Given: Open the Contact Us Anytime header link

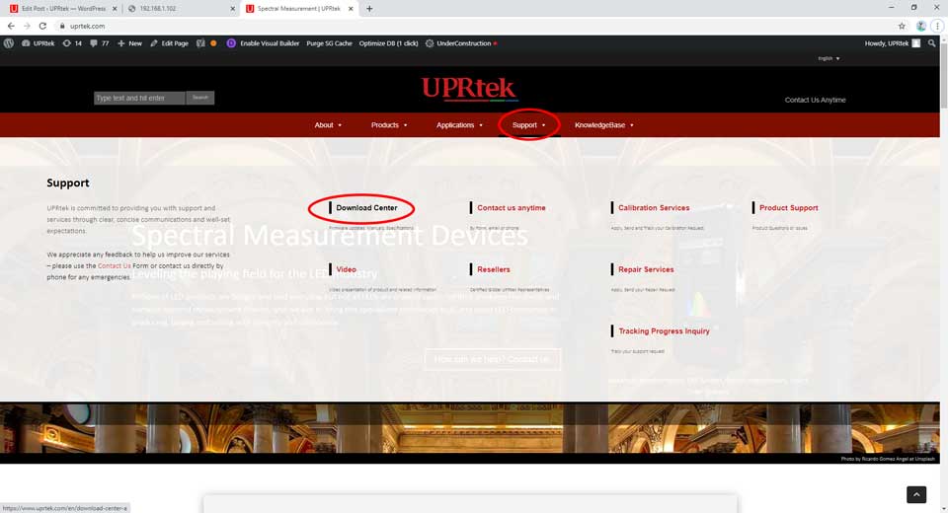Looking at the screenshot, I should coord(815,101).
